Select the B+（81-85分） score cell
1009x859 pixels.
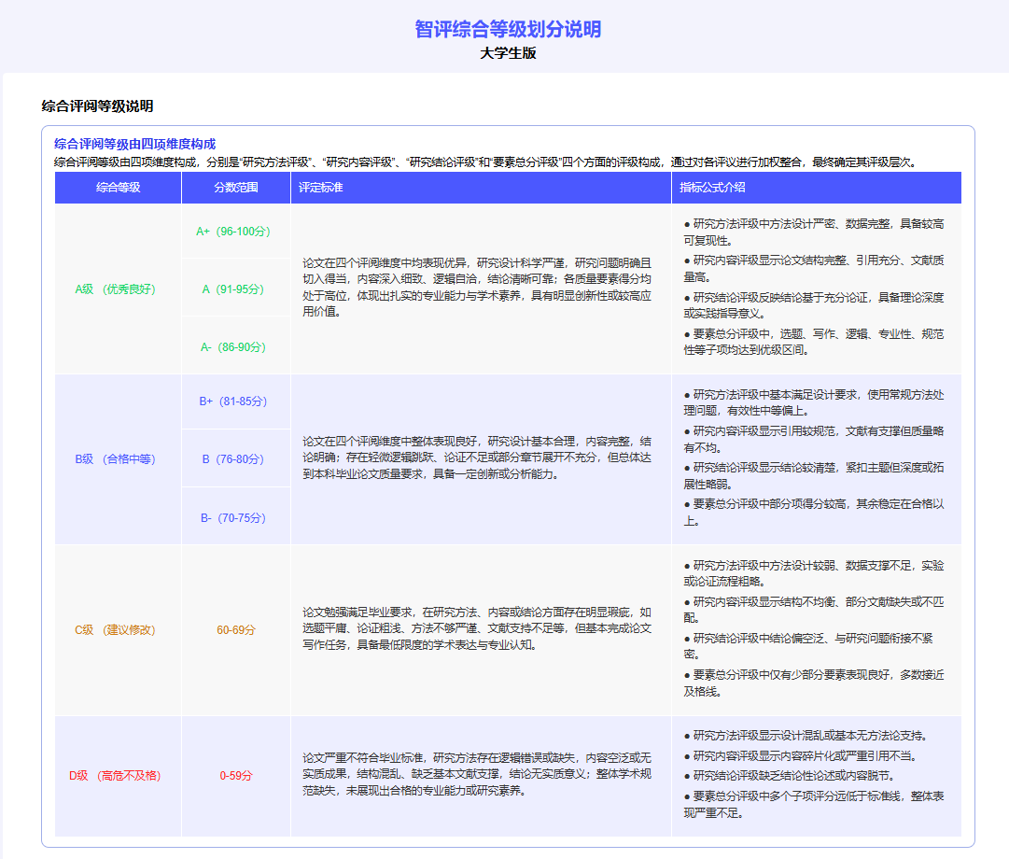(236, 401)
